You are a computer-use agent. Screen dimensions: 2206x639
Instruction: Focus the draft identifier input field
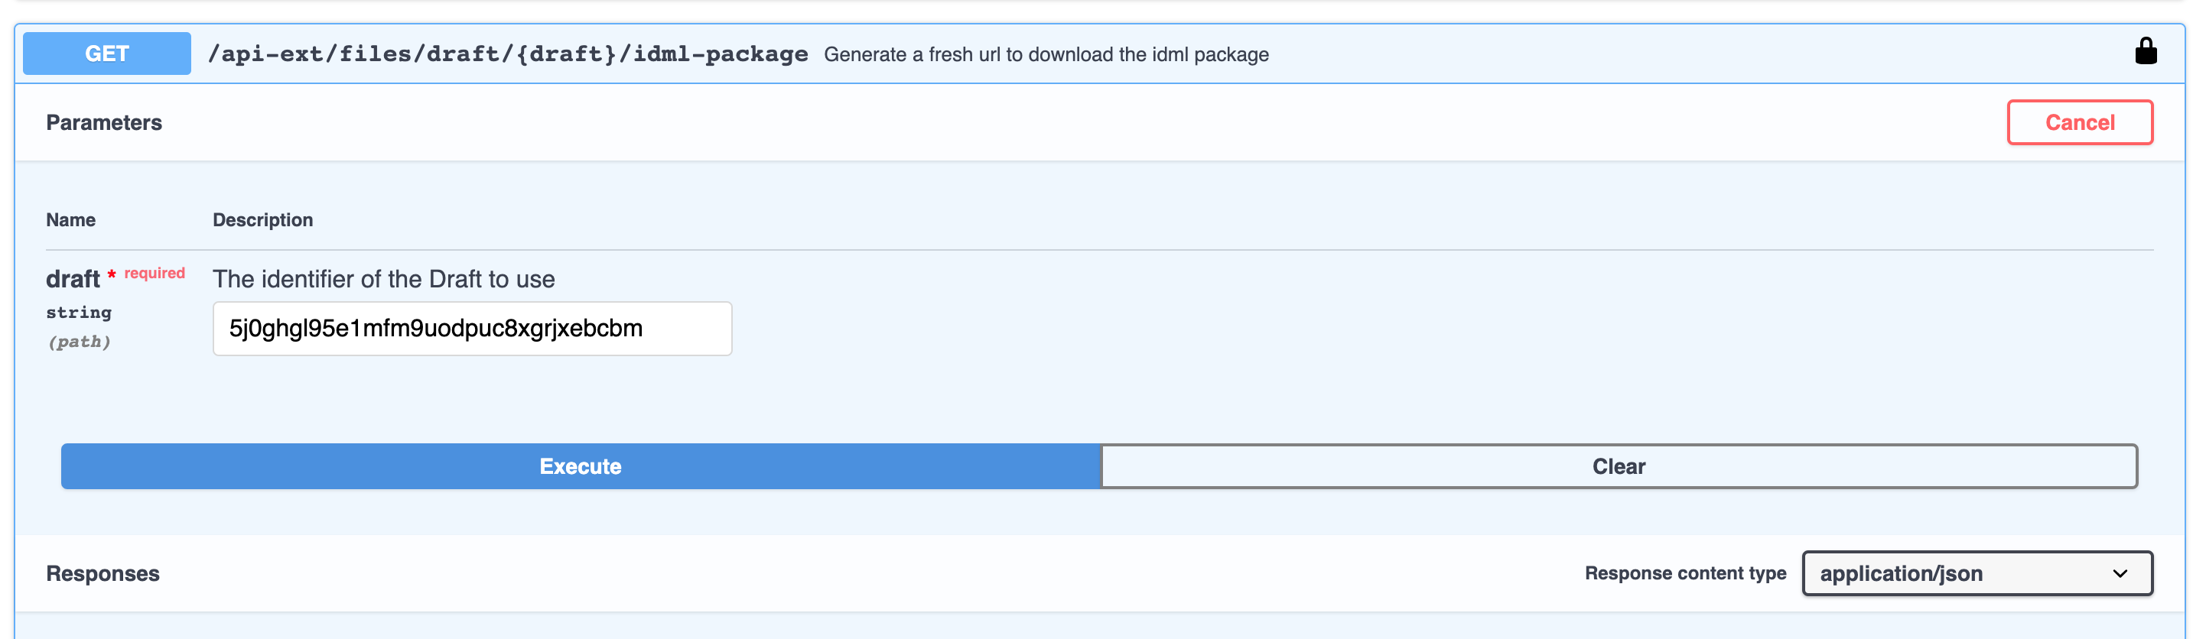472,329
